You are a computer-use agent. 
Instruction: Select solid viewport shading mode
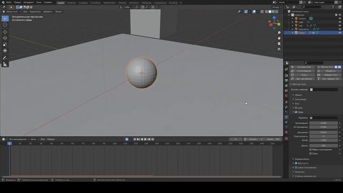click(x=270, y=12)
